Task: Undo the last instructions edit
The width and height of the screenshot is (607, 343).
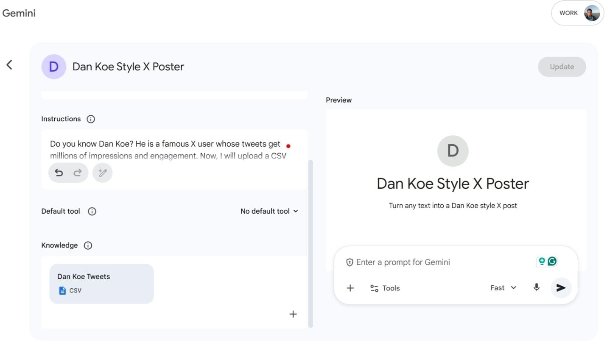Action: coord(59,173)
